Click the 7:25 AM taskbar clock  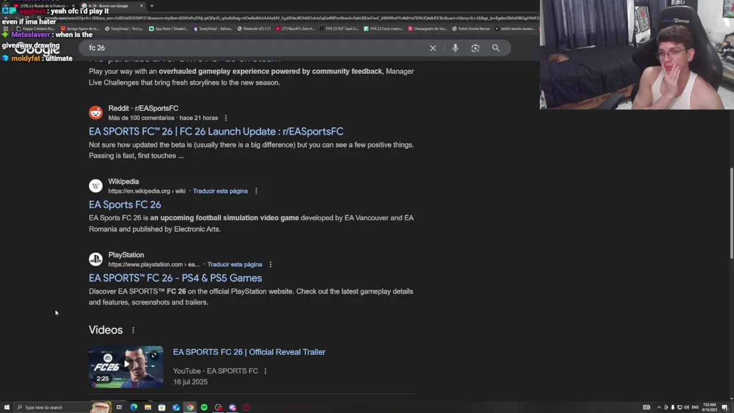709,407
